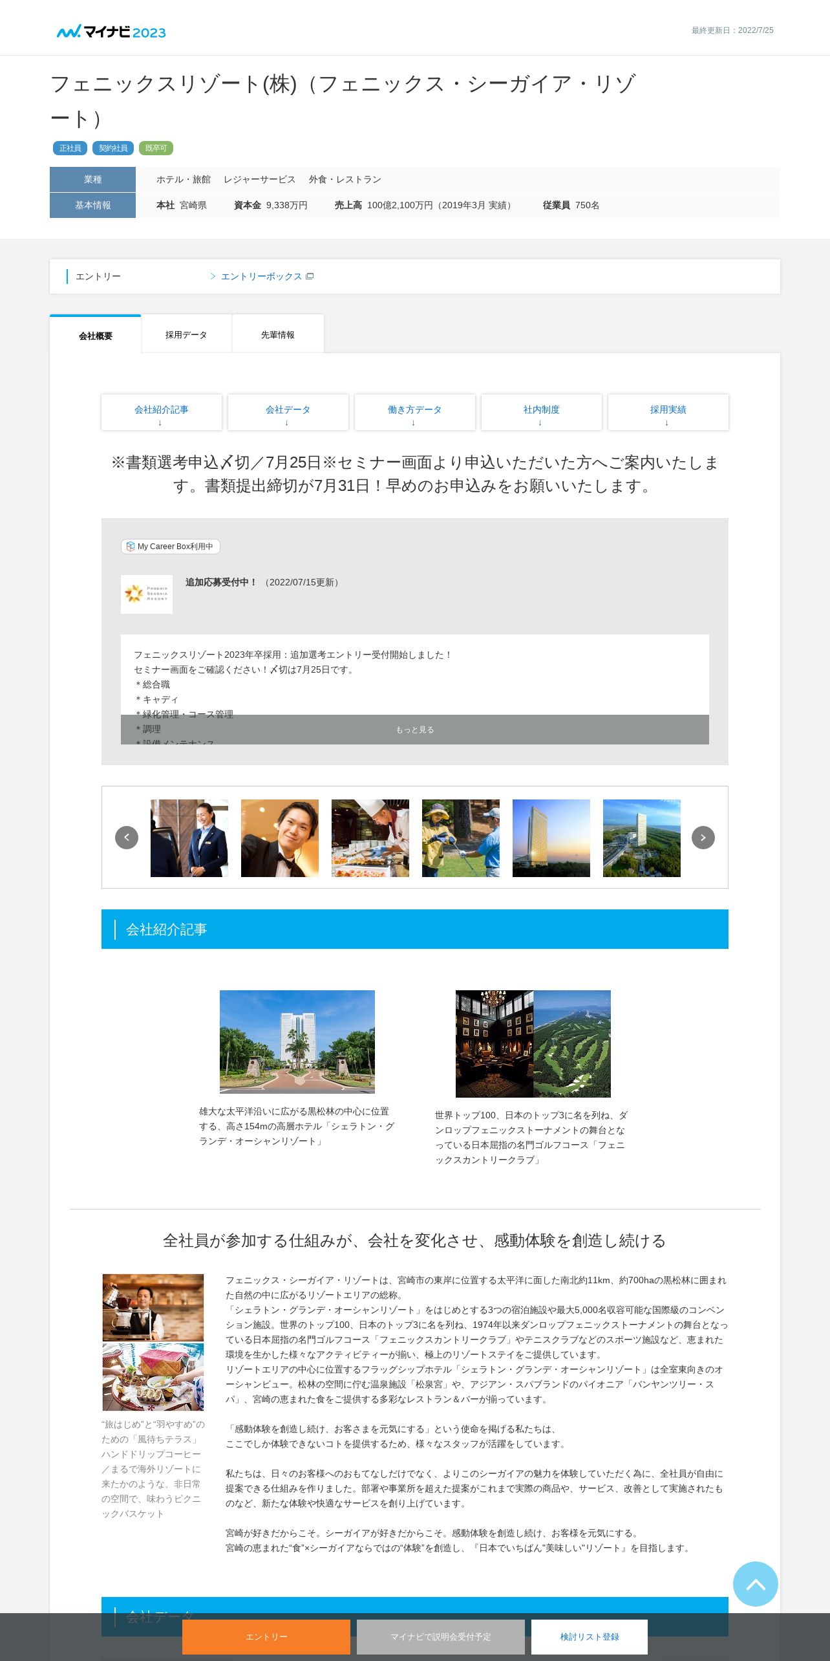830x1661 pixels.
Task: Open the hotel tower at sunset thumbnail
Action: click(551, 838)
